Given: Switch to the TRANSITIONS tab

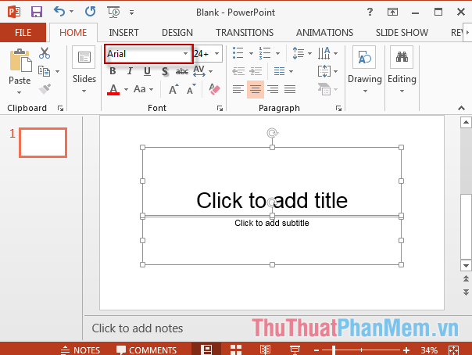Looking at the screenshot, I should click(x=245, y=33).
